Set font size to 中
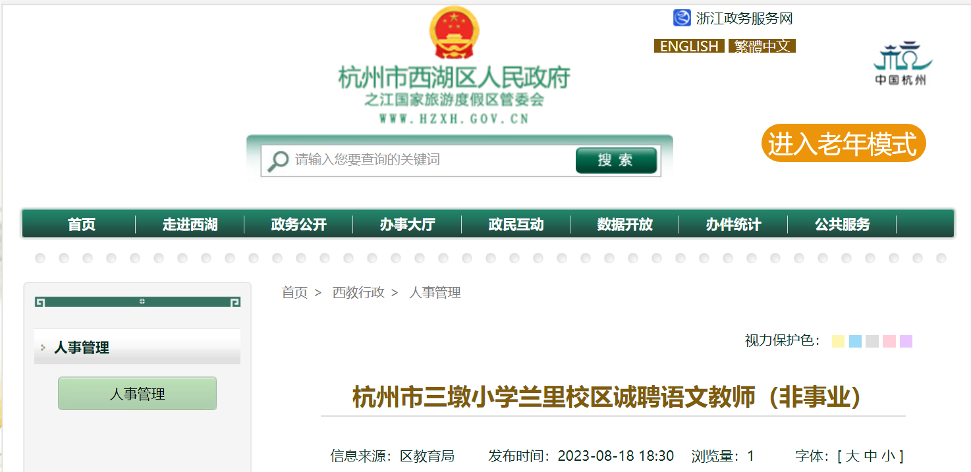Viewport: 971px width, 472px height. tap(871, 456)
